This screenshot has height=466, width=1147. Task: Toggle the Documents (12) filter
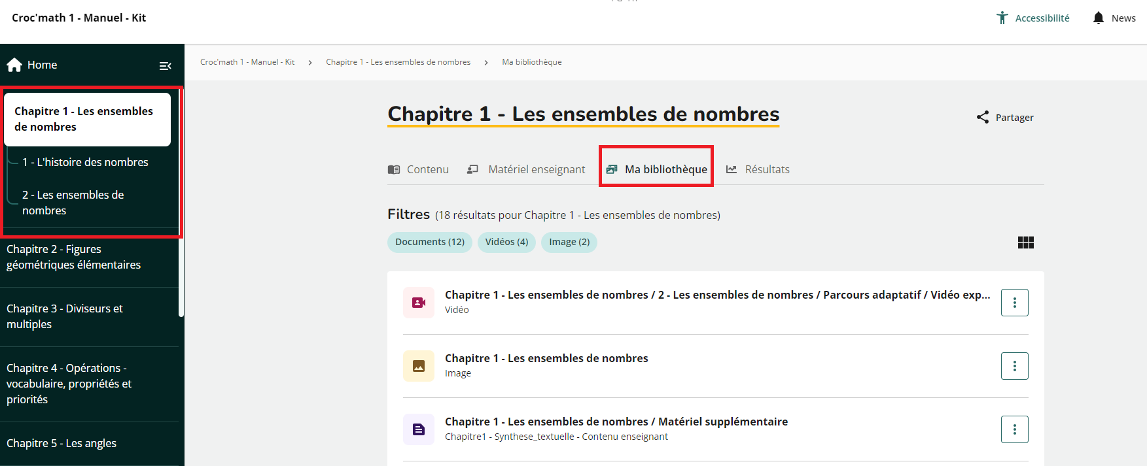click(429, 242)
